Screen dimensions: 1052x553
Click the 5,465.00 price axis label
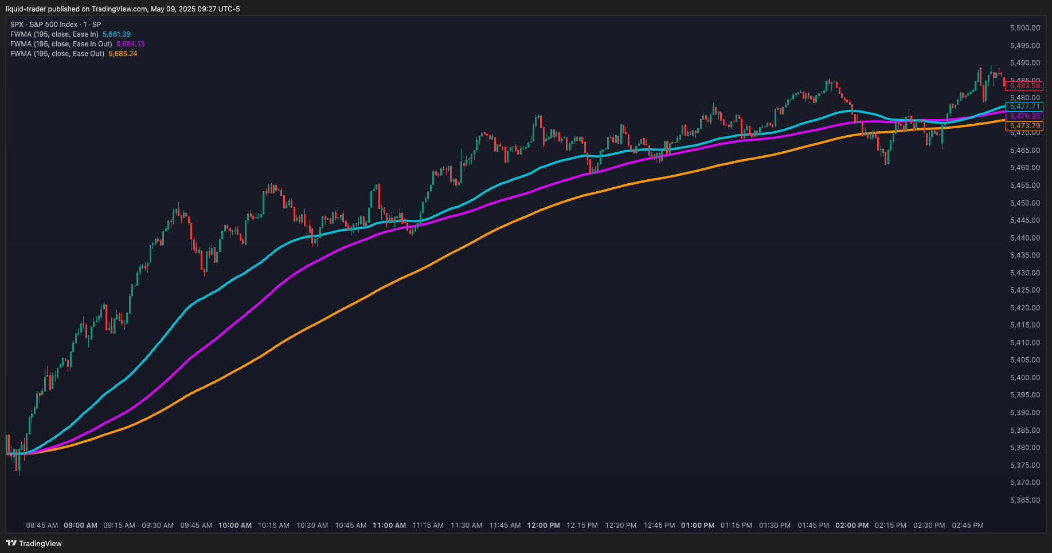1025,151
